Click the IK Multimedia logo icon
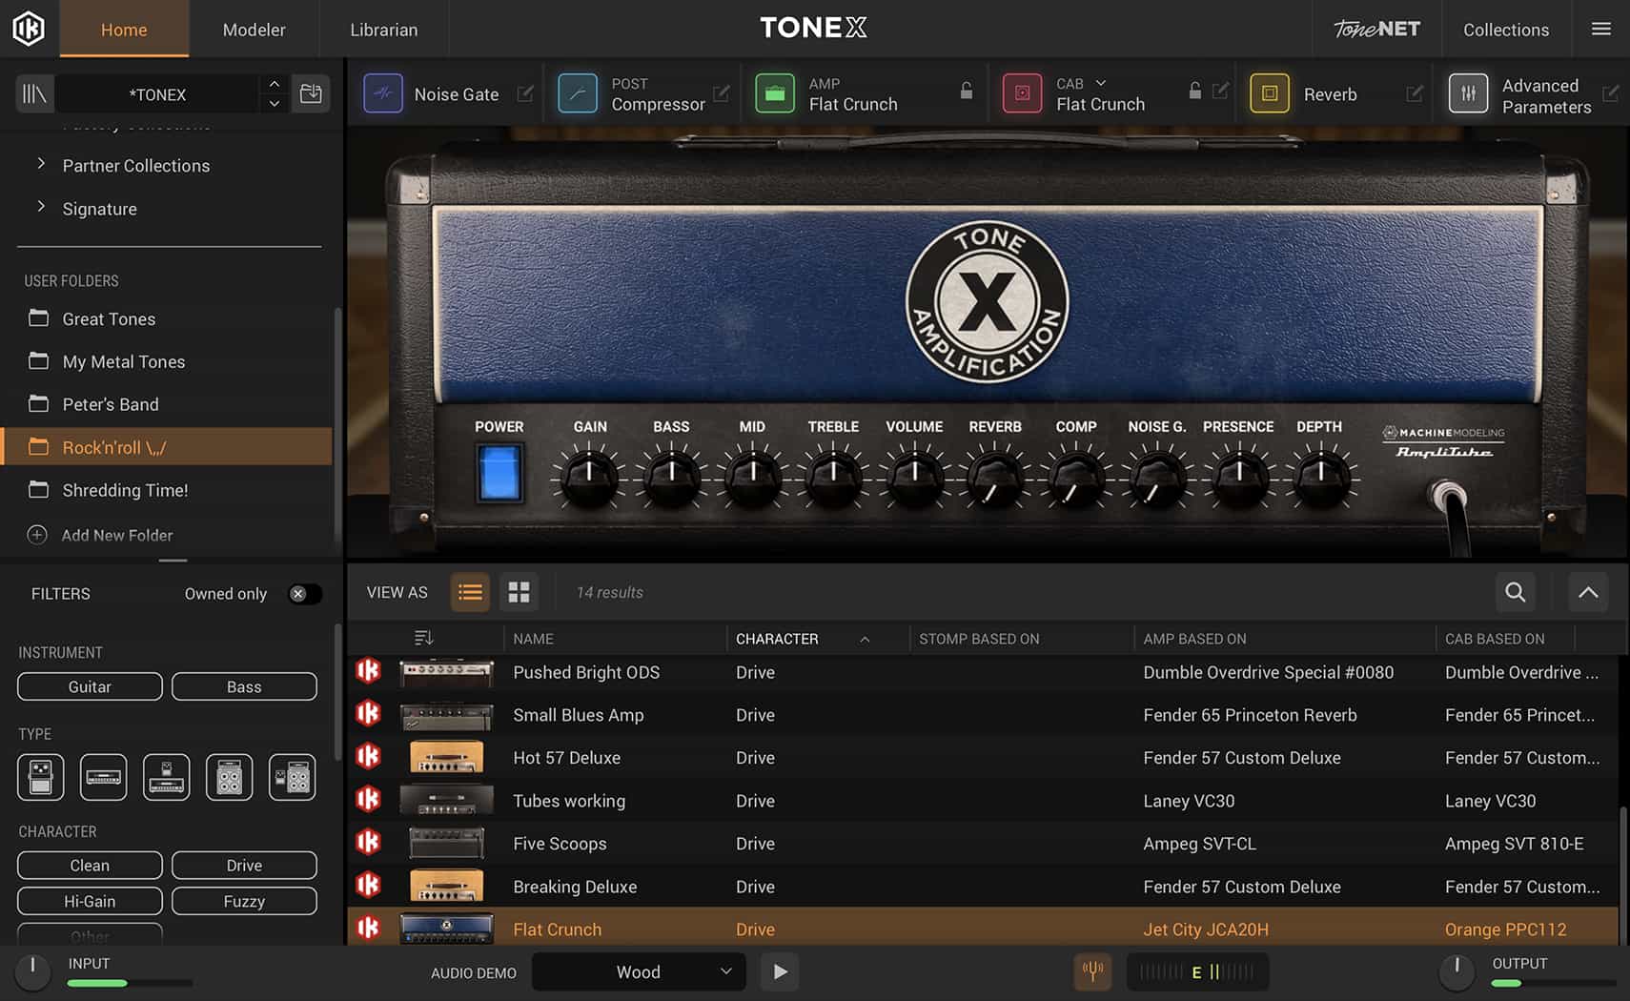The width and height of the screenshot is (1630, 1001). 29,29
